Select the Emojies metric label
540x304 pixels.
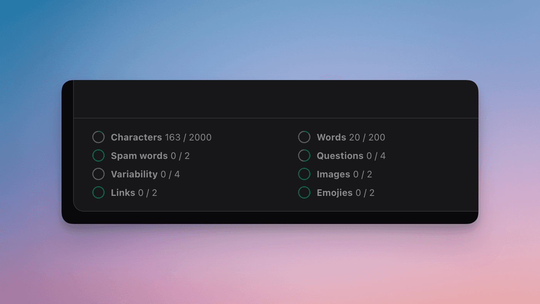point(335,193)
